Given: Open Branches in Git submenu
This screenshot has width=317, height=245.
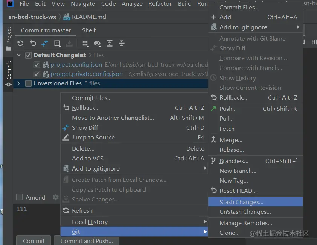Looking at the screenshot, I should (255, 161).
